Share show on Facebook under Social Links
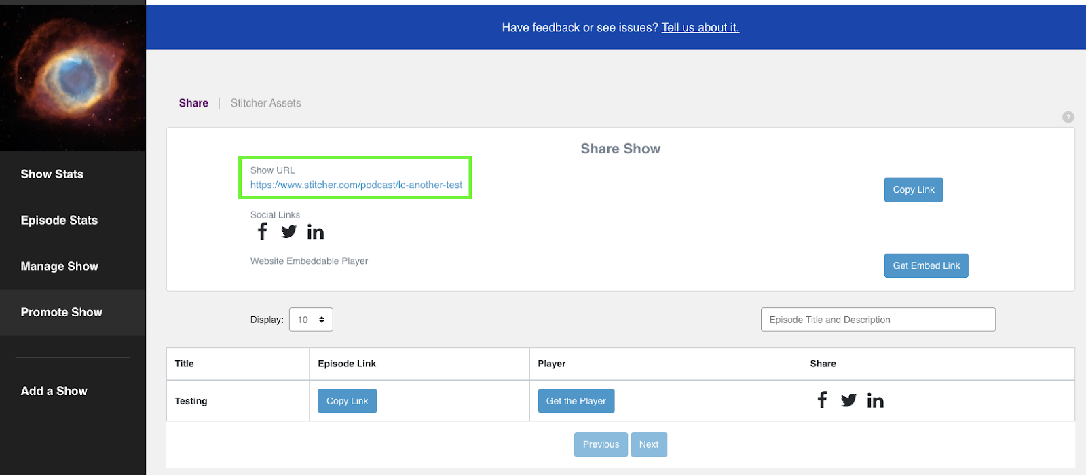Viewport: 1086px width, 475px height. point(263,231)
